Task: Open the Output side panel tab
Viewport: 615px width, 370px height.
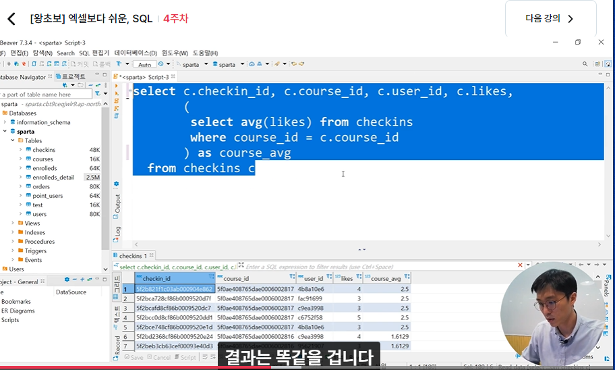Action: (x=117, y=206)
